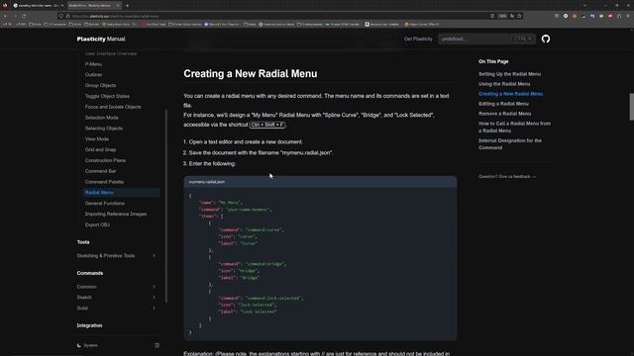Open the P-Menu sidebar page
The width and height of the screenshot is (634, 356).
click(93, 64)
